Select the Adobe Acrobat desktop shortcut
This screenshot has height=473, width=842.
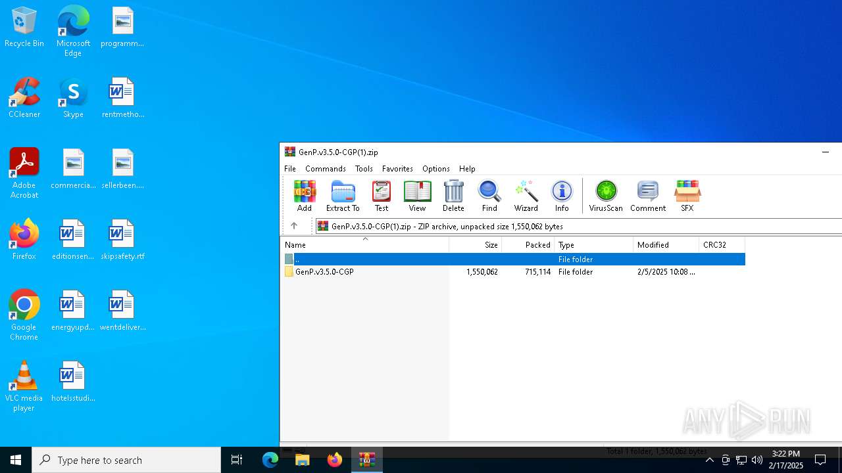coord(24,173)
